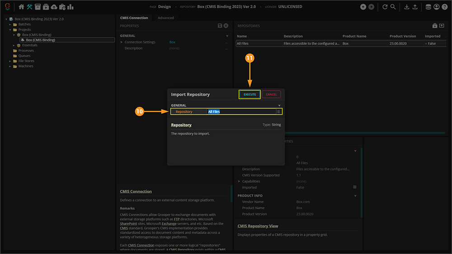Open the search magnifier icon
Image resolution: width=452 pixels, height=254 pixels.
pos(393,7)
